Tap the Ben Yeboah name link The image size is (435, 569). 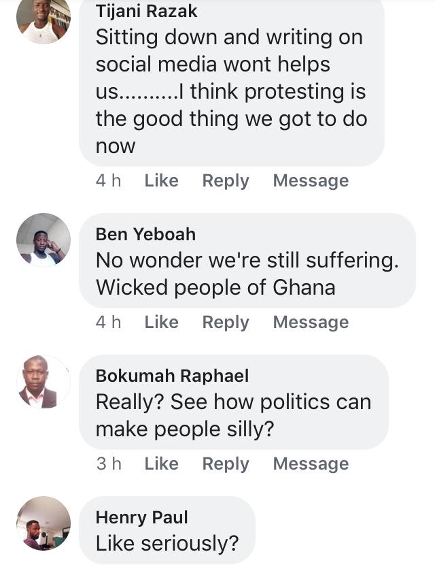145,234
